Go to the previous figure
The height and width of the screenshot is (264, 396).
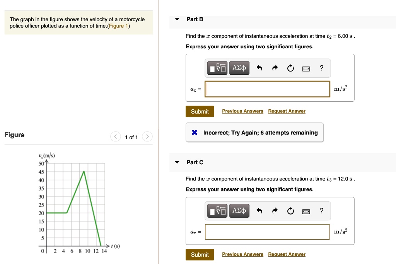(115, 137)
